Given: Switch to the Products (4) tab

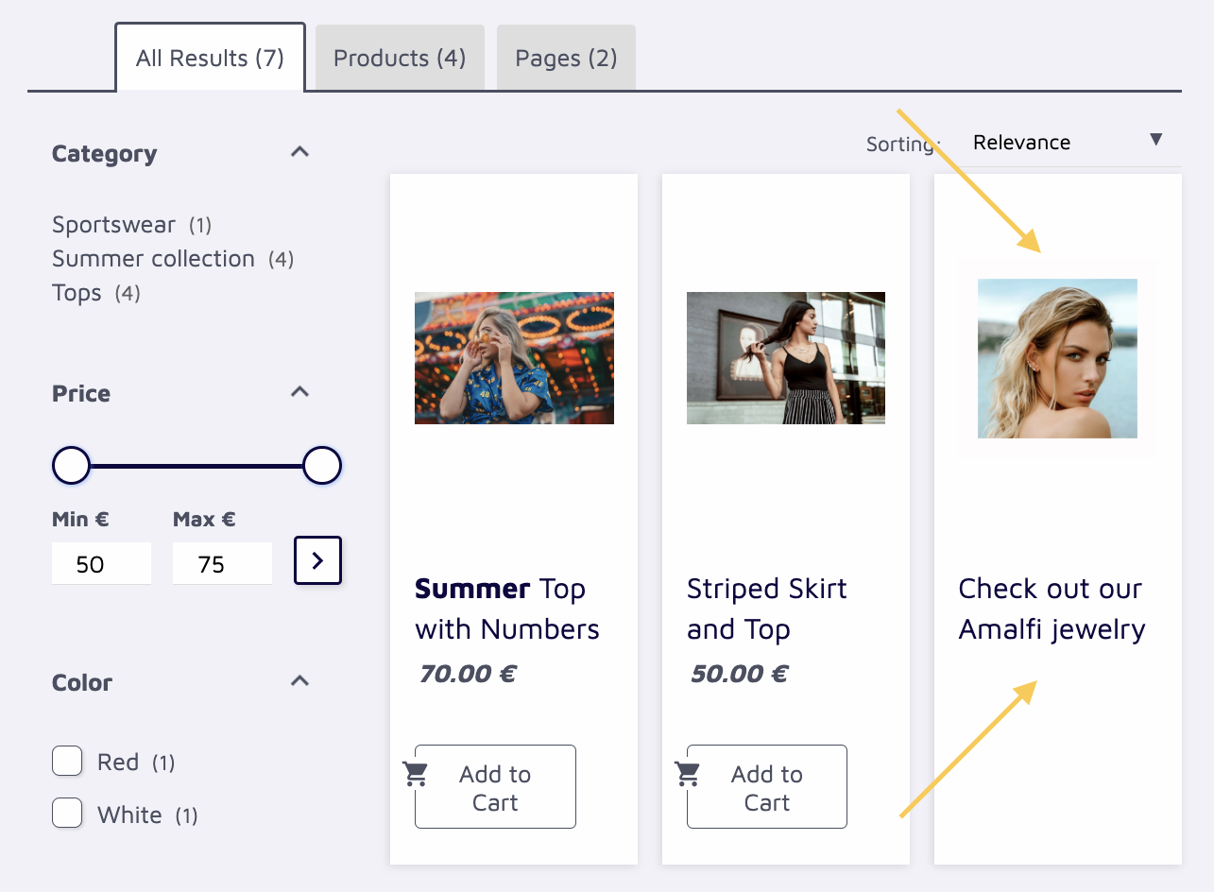Looking at the screenshot, I should [400, 59].
